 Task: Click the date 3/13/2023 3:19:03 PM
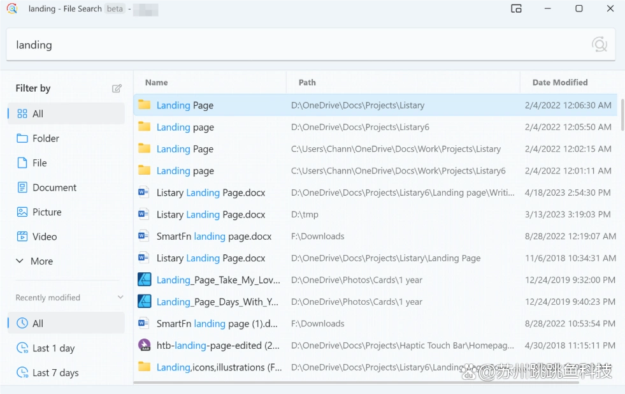click(x=568, y=215)
